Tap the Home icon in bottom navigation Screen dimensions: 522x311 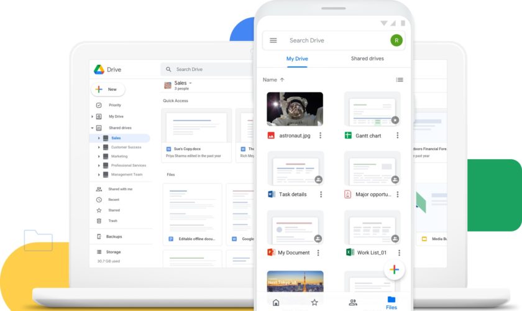pos(276,302)
